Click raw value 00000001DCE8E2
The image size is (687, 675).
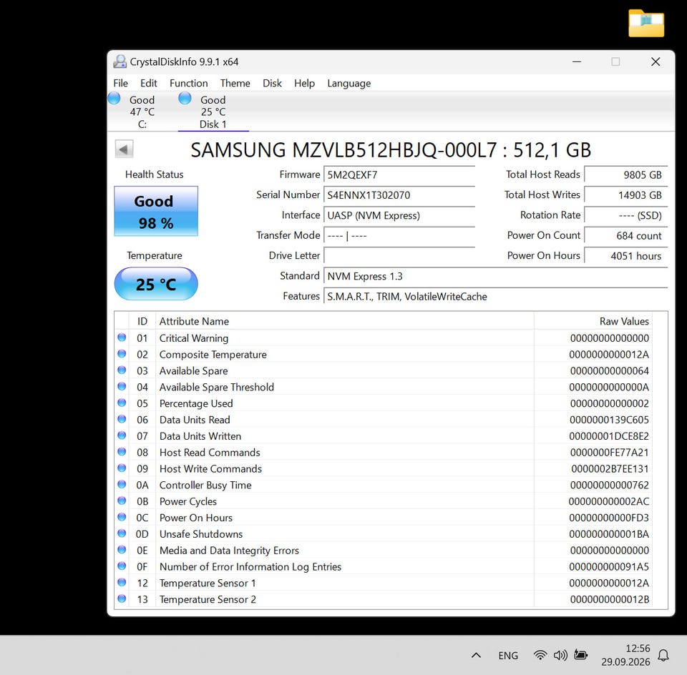pyautogui.click(x=608, y=436)
